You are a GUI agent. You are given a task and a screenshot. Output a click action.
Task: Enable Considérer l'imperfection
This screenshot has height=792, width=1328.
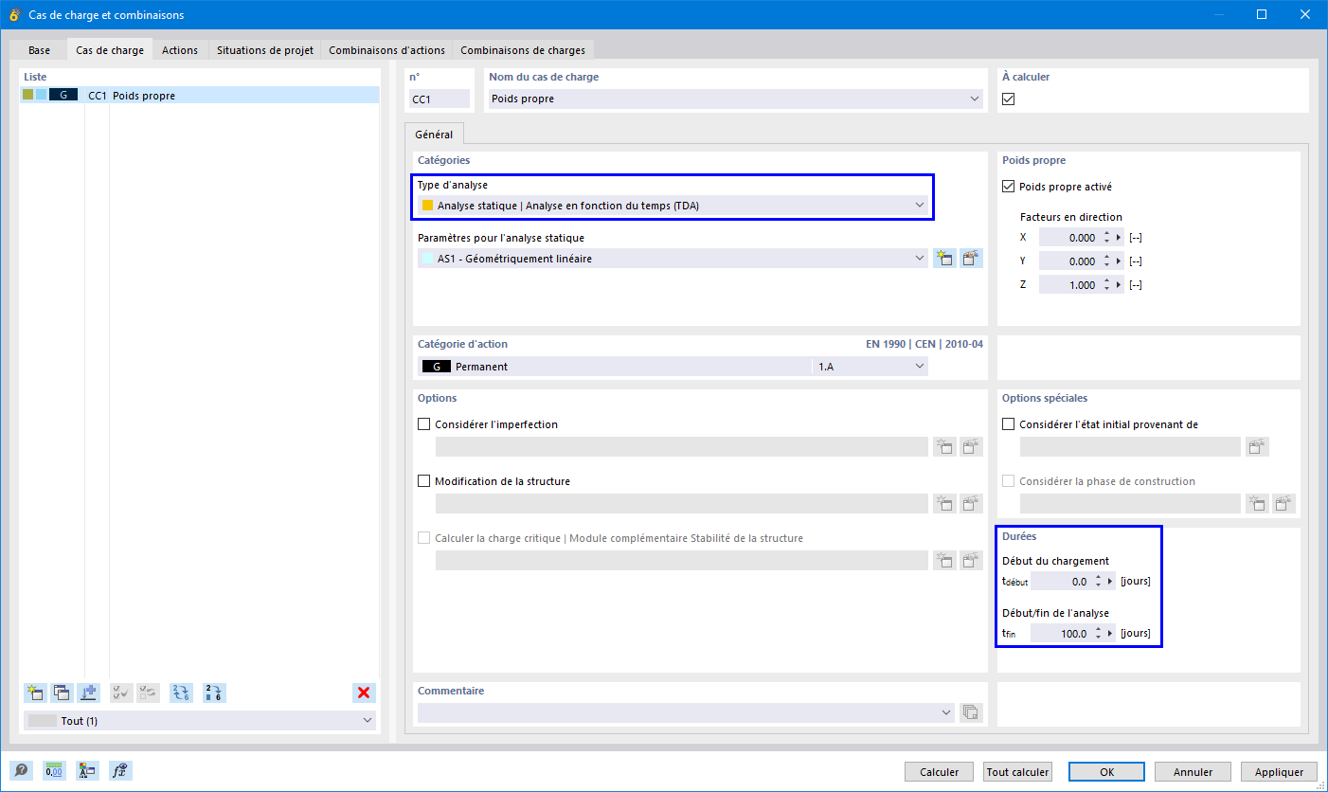[424, 424]
